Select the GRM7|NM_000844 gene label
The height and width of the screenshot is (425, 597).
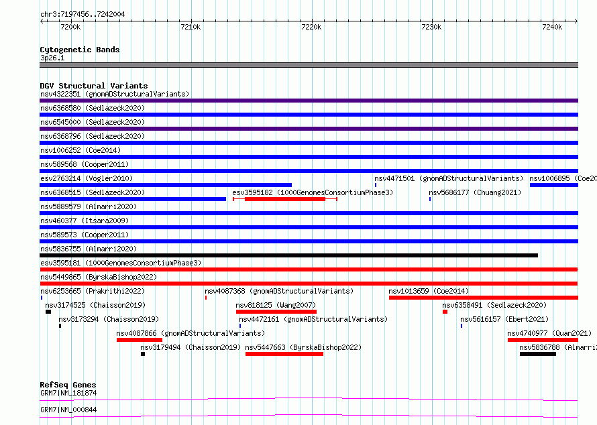pyautogui.click(x=68, y=410)
